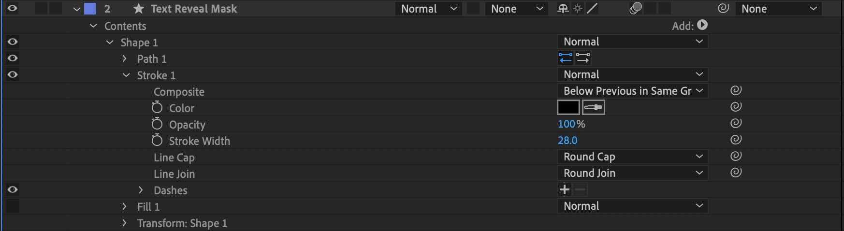The image size is (844, 231).
Task: Toggle the Stroke Width stopwatch
Action: [157, 140]
